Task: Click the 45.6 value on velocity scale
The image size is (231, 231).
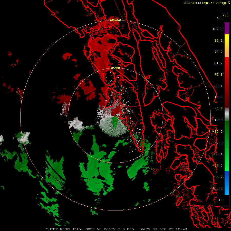Action: 218,74
